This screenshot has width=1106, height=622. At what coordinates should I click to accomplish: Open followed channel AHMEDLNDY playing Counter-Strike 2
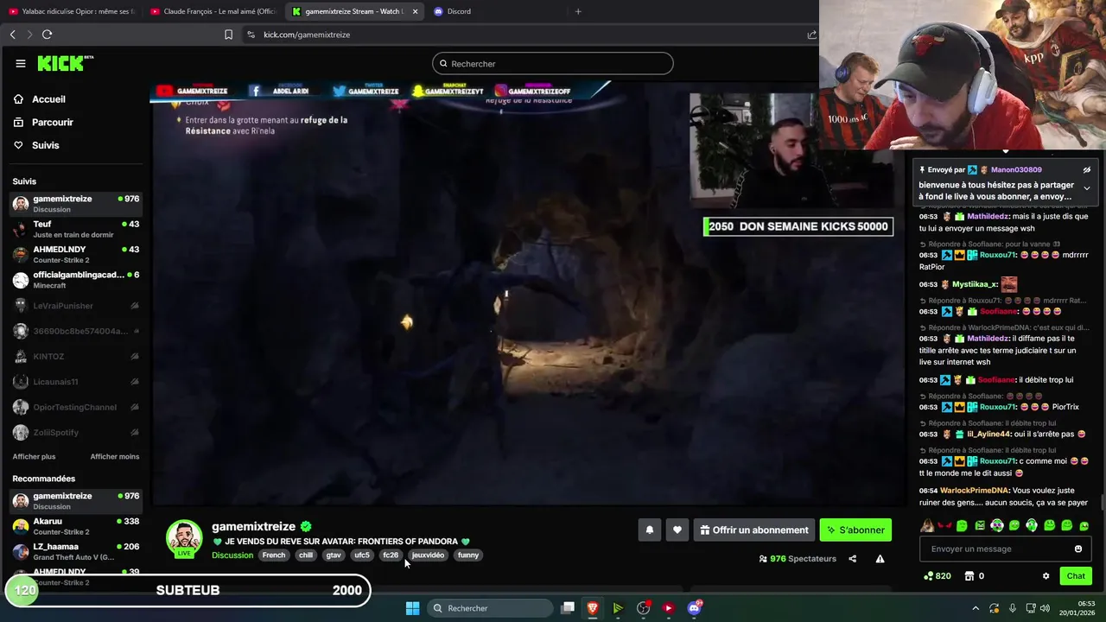76,254
